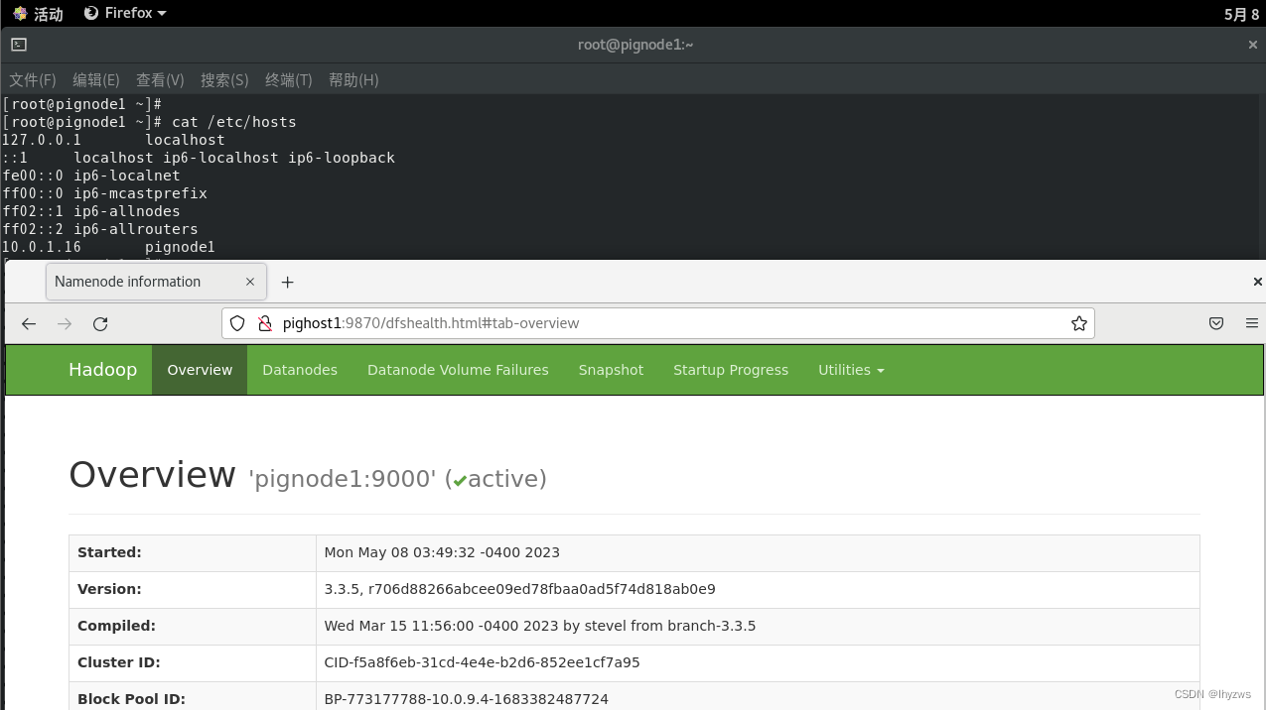Screen dimensions: 1266x710
Task: Open the terminal 编辑(E) menu
Action: point(96,80)
